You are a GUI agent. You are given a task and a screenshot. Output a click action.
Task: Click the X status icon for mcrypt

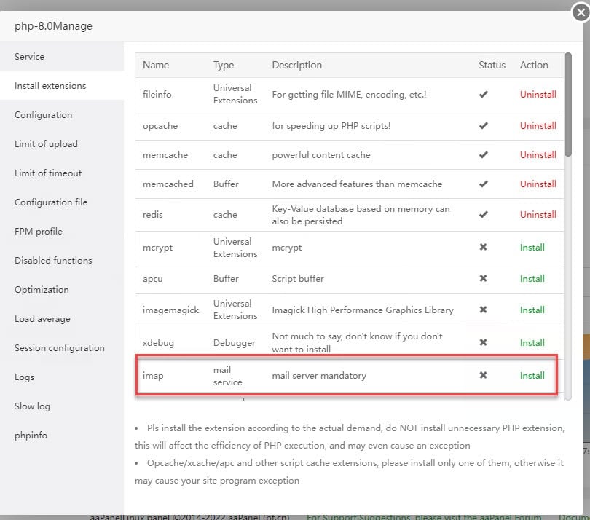pos(483,247)
